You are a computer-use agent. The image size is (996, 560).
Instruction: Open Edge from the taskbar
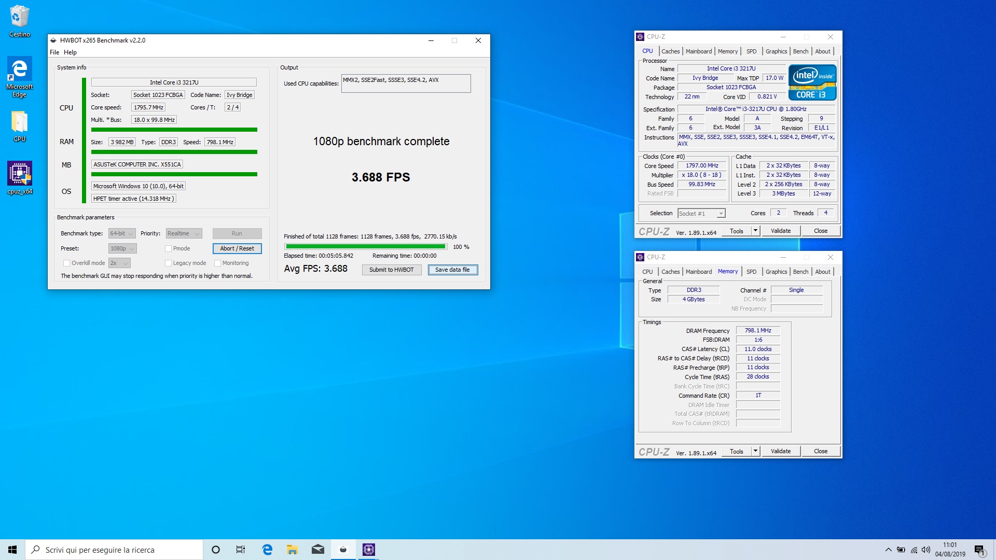point(267,550)
